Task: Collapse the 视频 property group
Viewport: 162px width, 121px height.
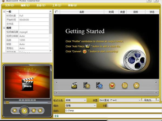Action: [x=4, y=28]
